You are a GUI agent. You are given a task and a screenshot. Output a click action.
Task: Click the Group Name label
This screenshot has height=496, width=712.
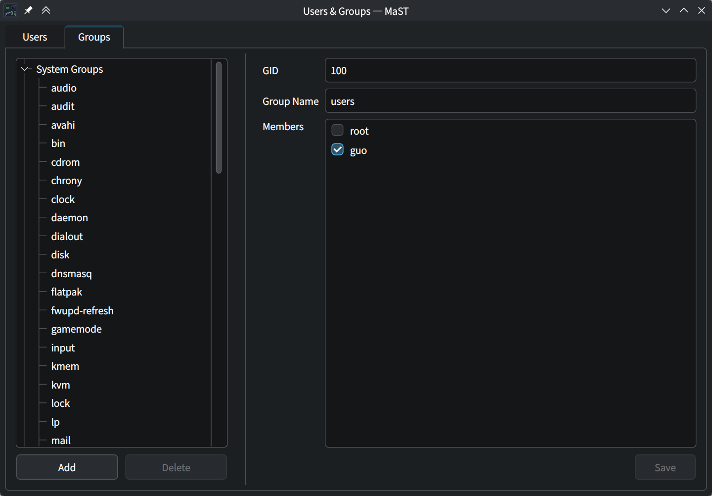tap(291, 101)
